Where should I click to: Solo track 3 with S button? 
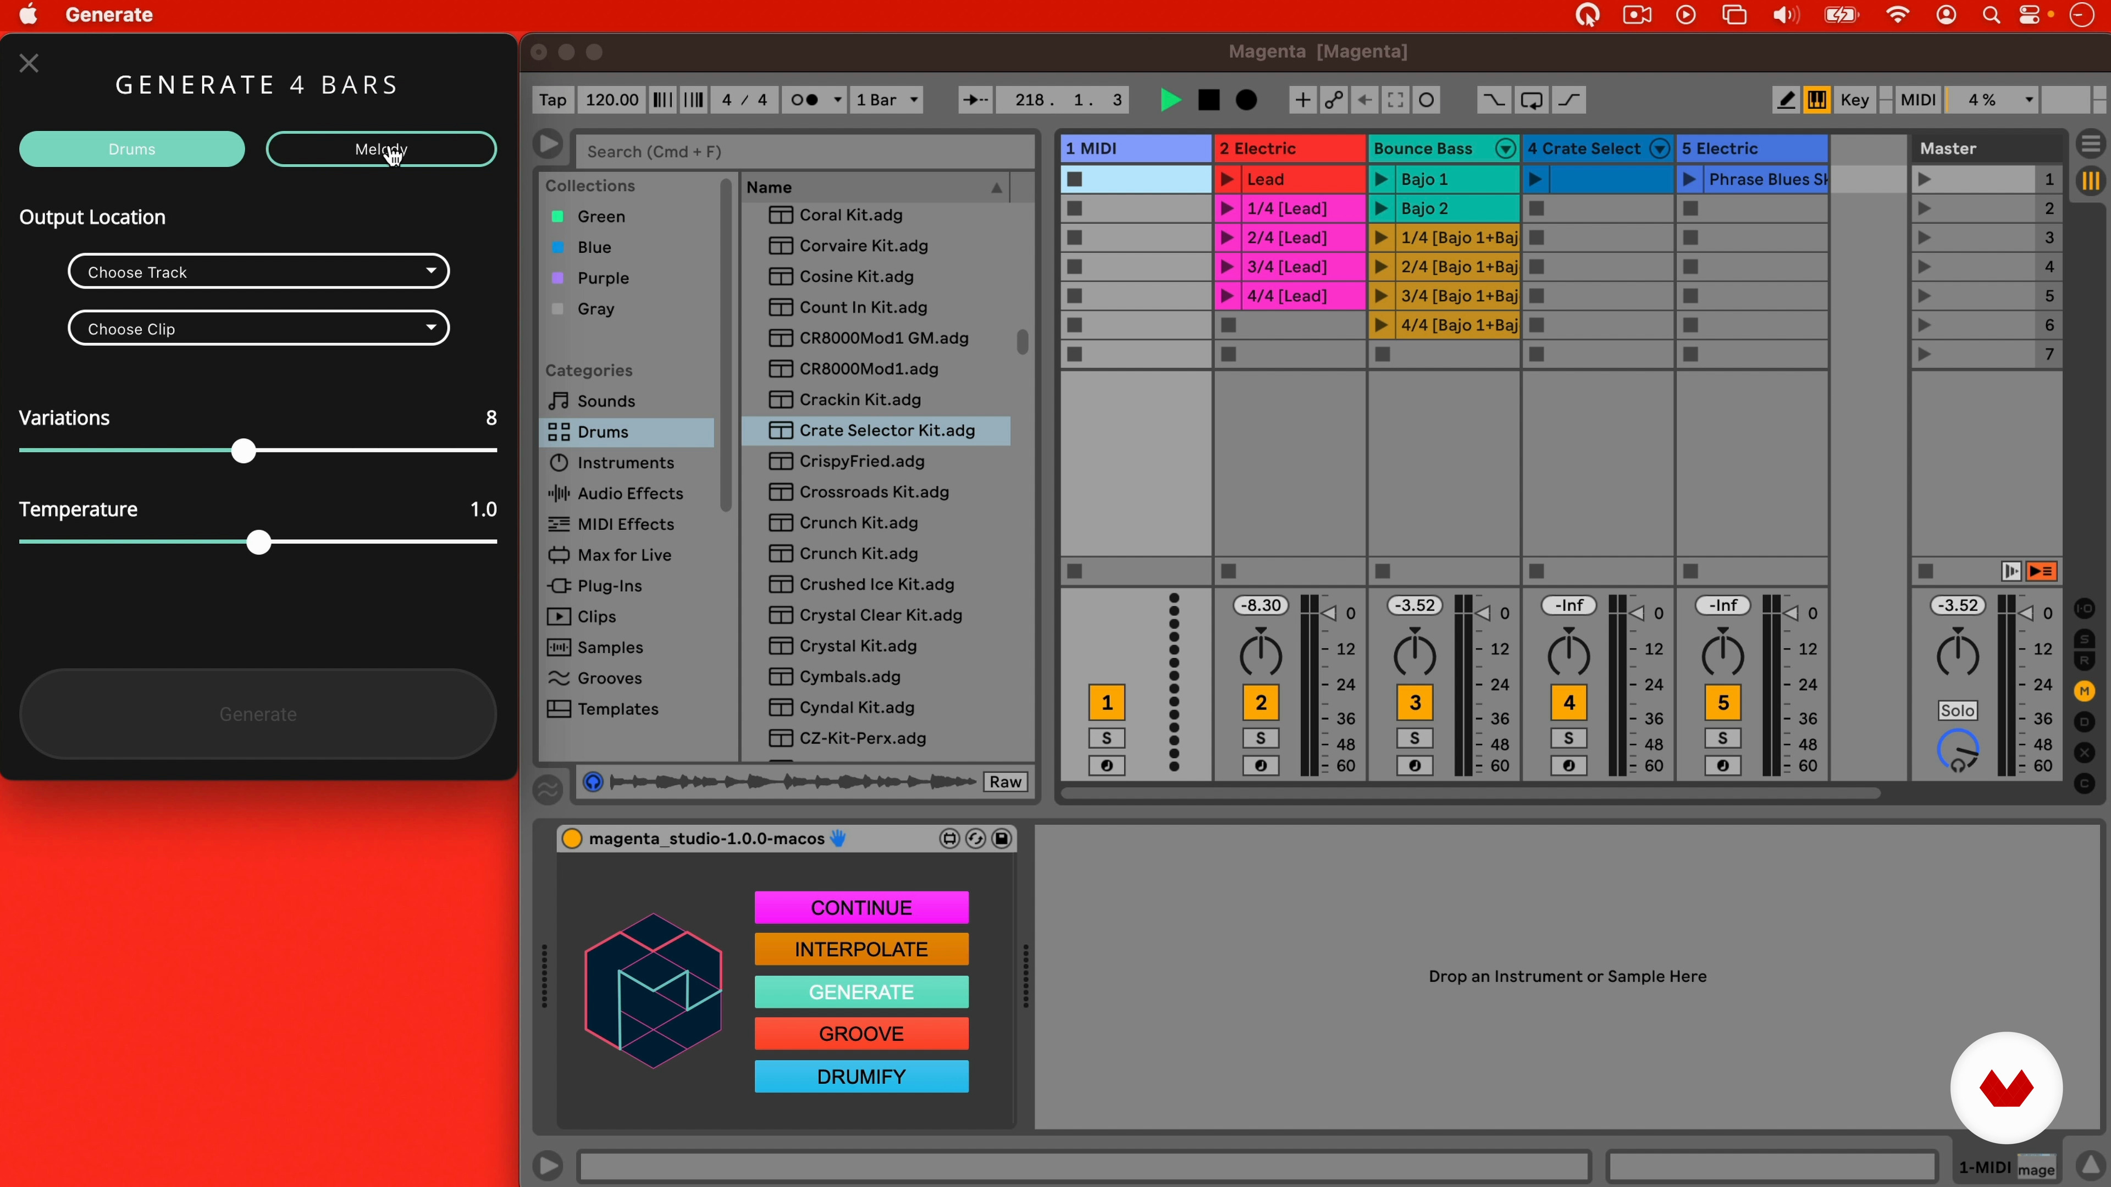[x=1414, y=738]
